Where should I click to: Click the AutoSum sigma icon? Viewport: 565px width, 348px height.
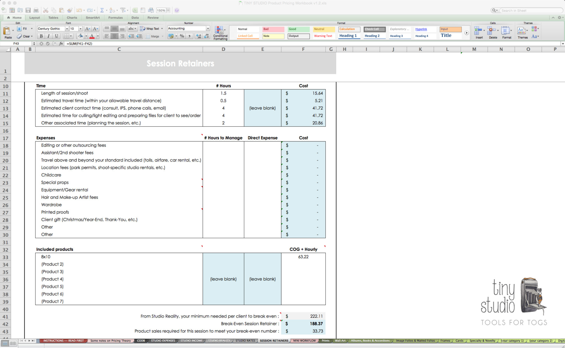[102, 10]
